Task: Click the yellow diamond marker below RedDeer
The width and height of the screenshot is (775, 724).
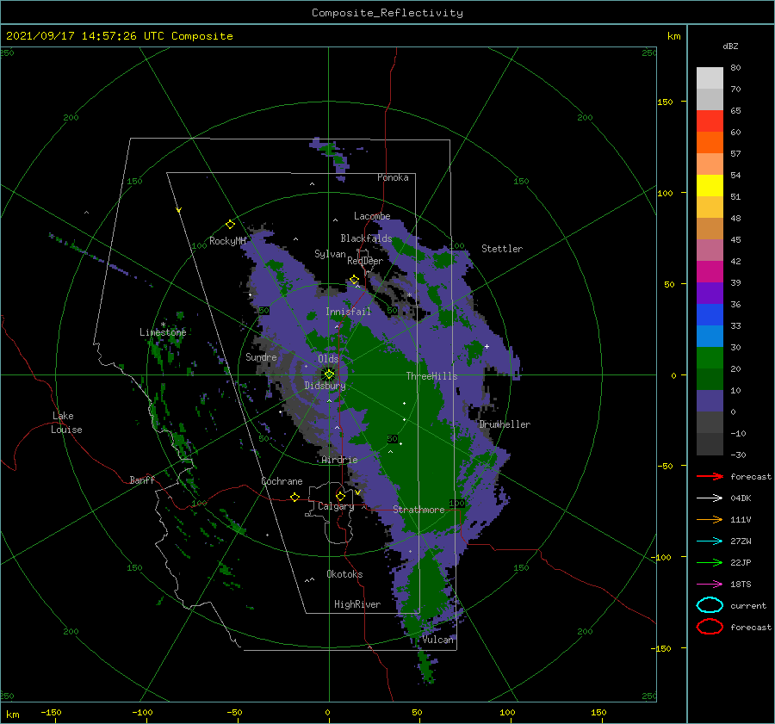Action: 354,280
